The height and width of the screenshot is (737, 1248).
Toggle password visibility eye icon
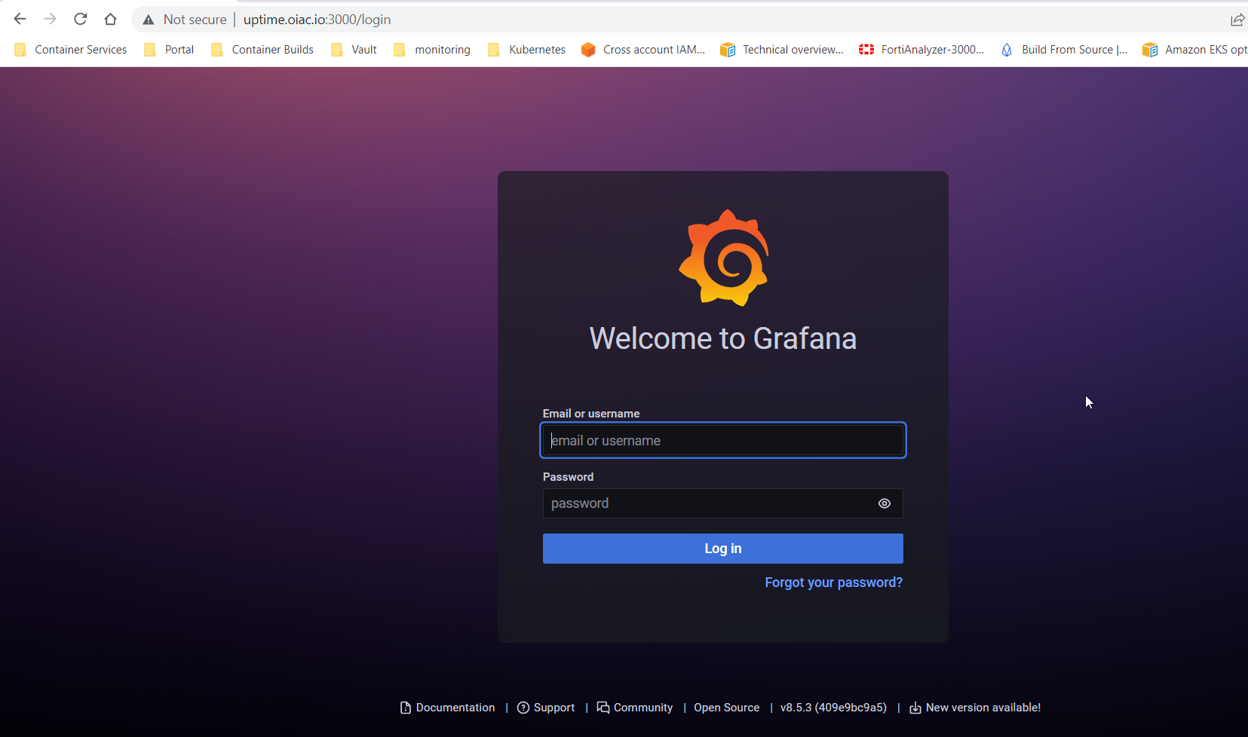[x=885, y=503]
